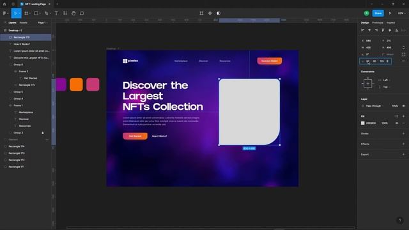Remove the D9D9D9 fill
Image resolution: width=409 pixels, height=230 pixels.
(x=403, y=123)
